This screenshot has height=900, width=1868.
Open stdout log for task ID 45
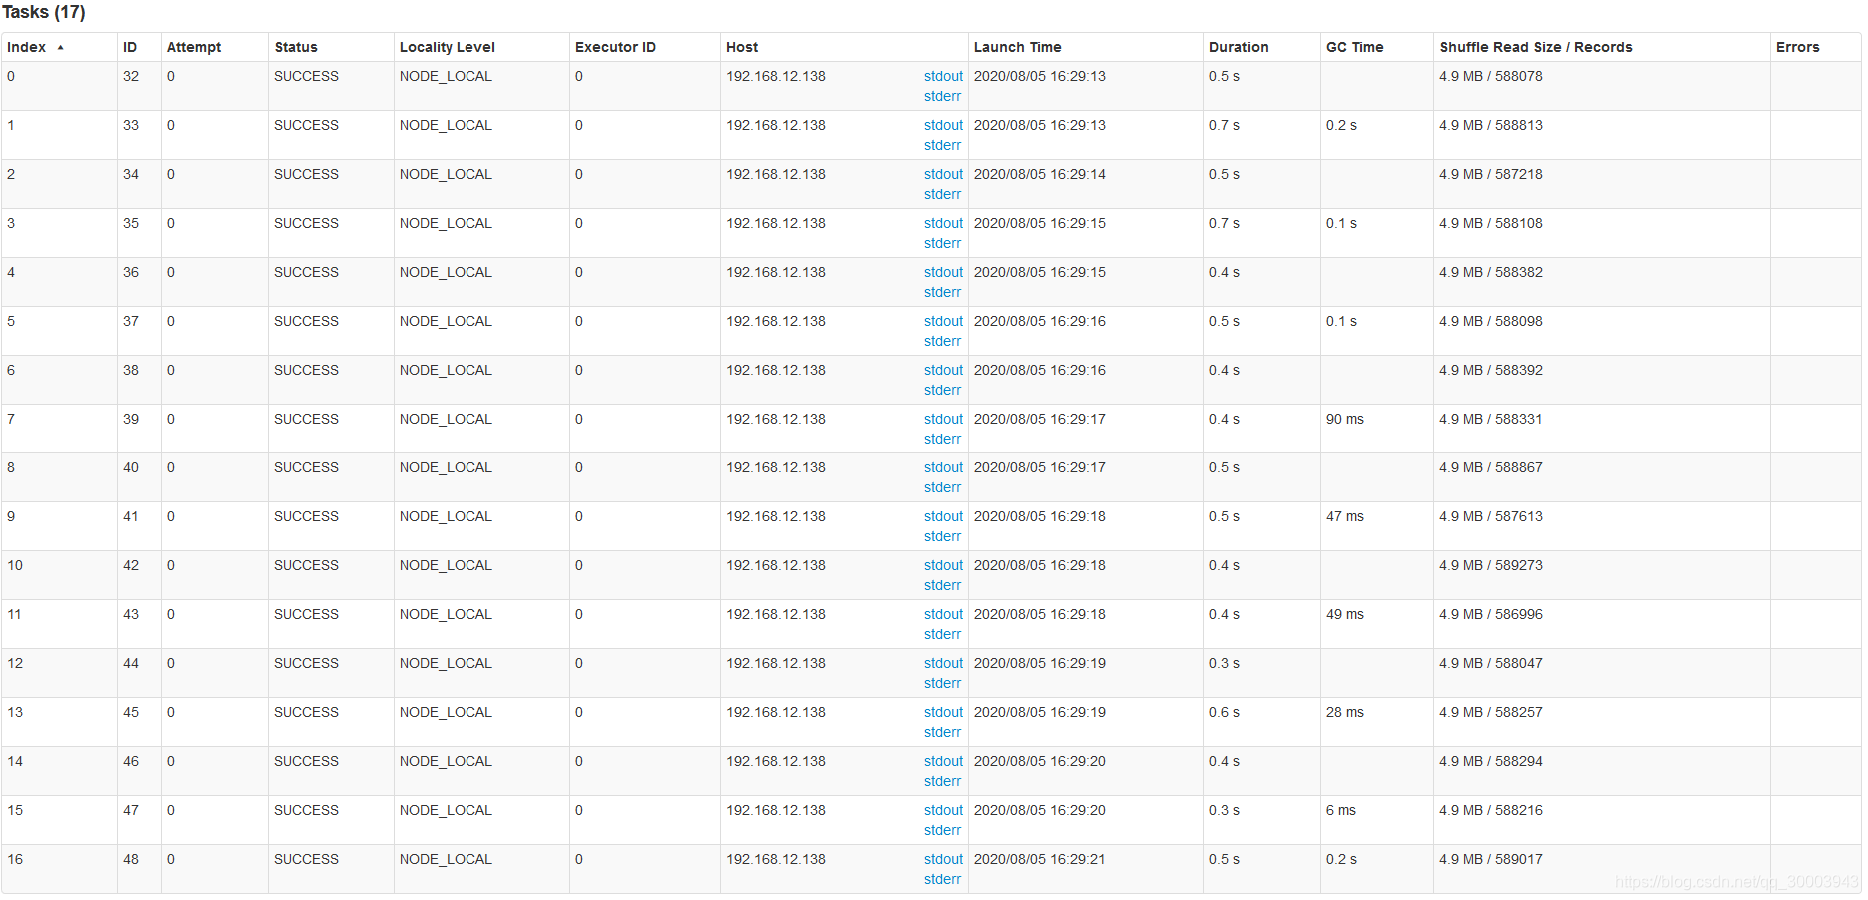[943, 712]
